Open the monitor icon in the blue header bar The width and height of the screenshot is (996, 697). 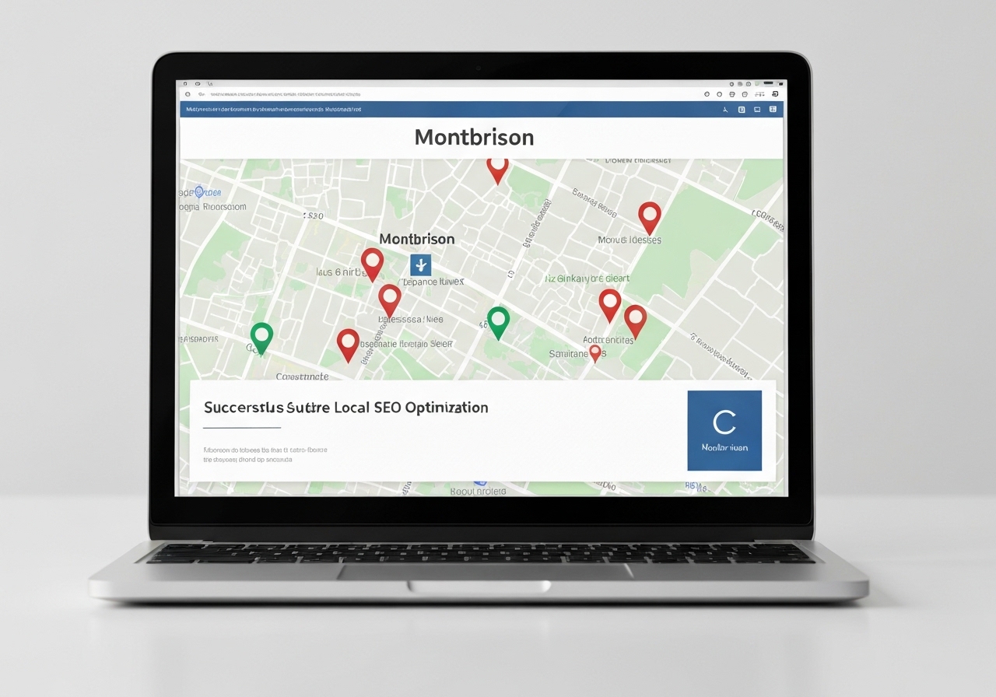pyautogui.click(x=757, y=110)
